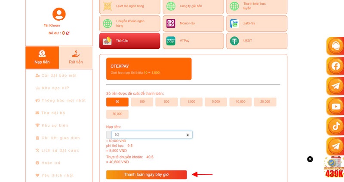Click the USDT Tether coin icon

234,41
